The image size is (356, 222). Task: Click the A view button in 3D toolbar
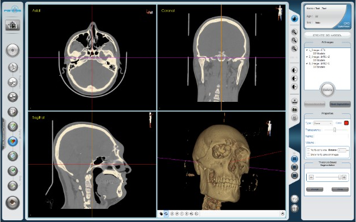point(172,213)
